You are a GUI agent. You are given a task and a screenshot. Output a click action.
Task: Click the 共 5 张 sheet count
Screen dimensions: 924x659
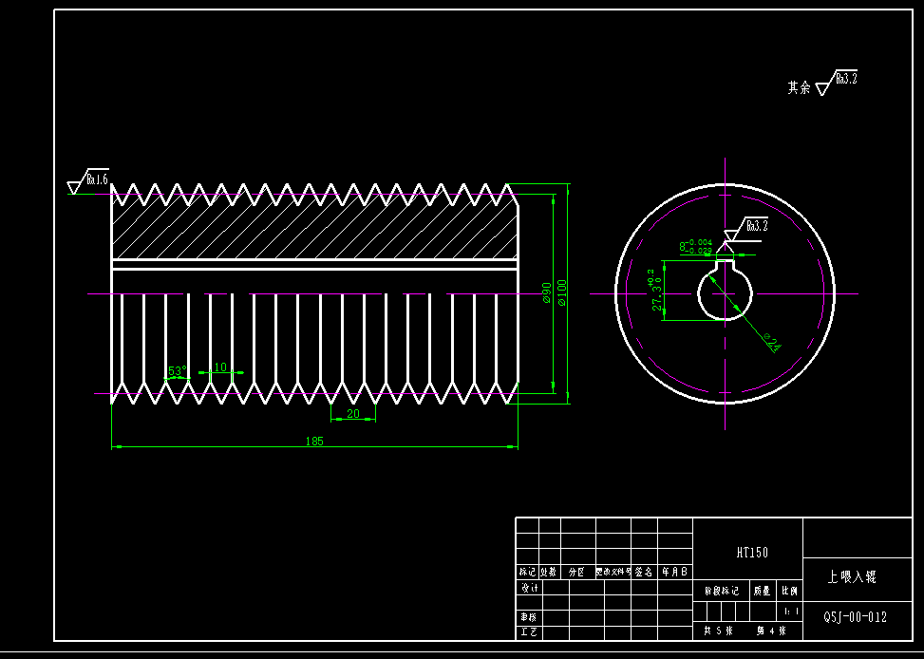coord(718,631)
